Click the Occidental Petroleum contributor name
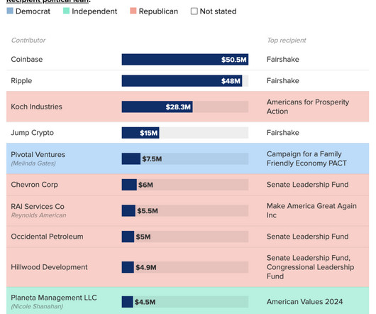Image resolution: width=376 pixels, height=314 pixels. [x=47, y=237]
